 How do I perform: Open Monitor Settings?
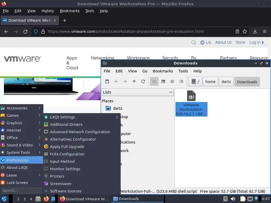pyautogui.click(x=82, y=169)
